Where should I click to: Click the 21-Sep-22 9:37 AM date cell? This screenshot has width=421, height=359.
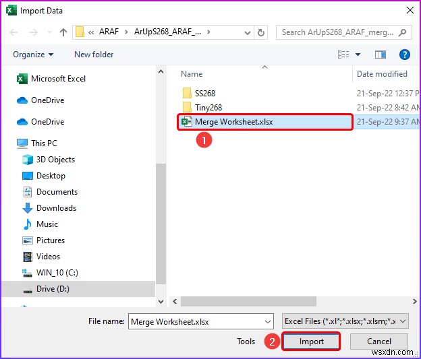click(388, 122)
